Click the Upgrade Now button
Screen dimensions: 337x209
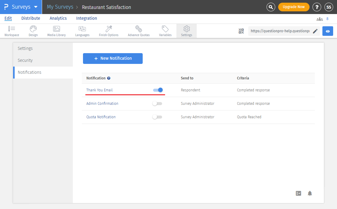(x=294, y=7)
